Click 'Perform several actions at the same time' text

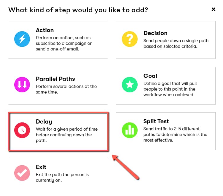pos(66,89)
